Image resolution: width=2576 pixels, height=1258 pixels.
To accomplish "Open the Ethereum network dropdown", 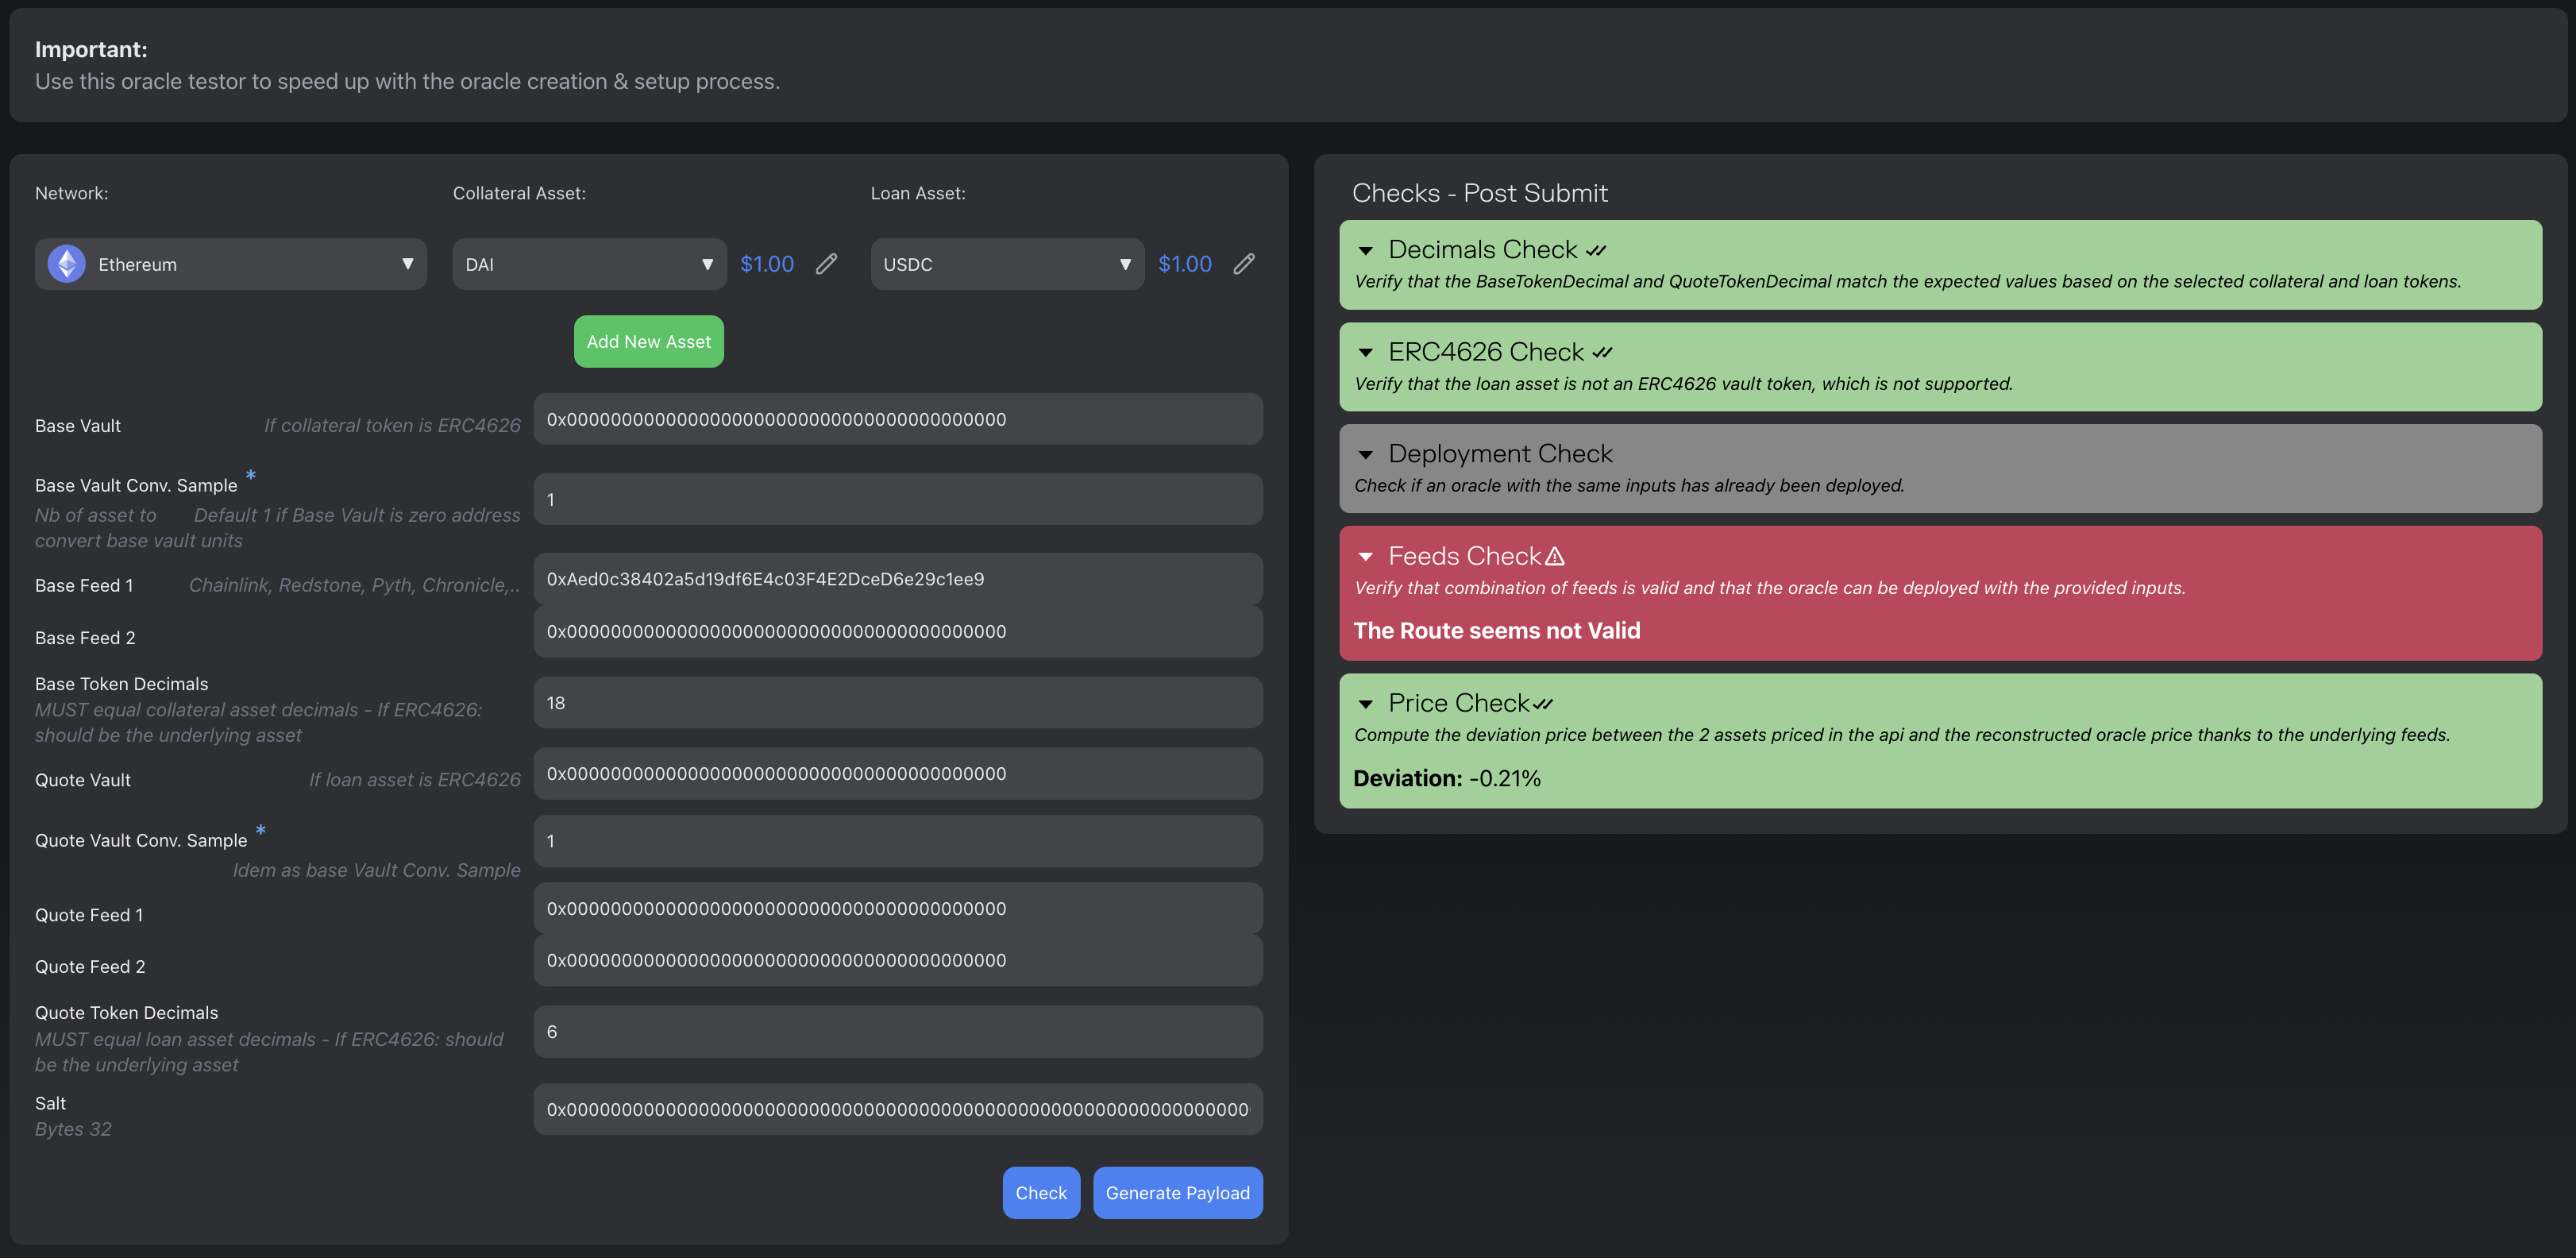I will pyautogui.click(x=231, y=264).
